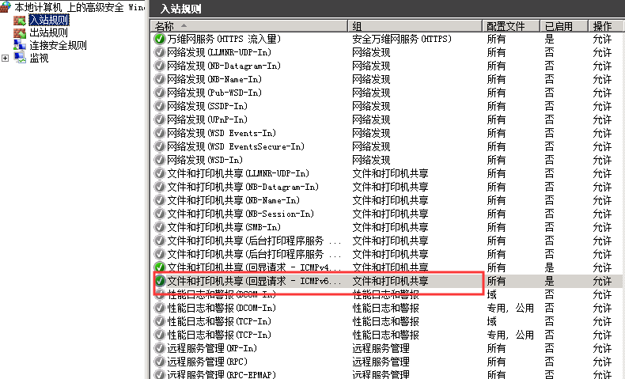Click the 操作 column header

tap(607, 26)
